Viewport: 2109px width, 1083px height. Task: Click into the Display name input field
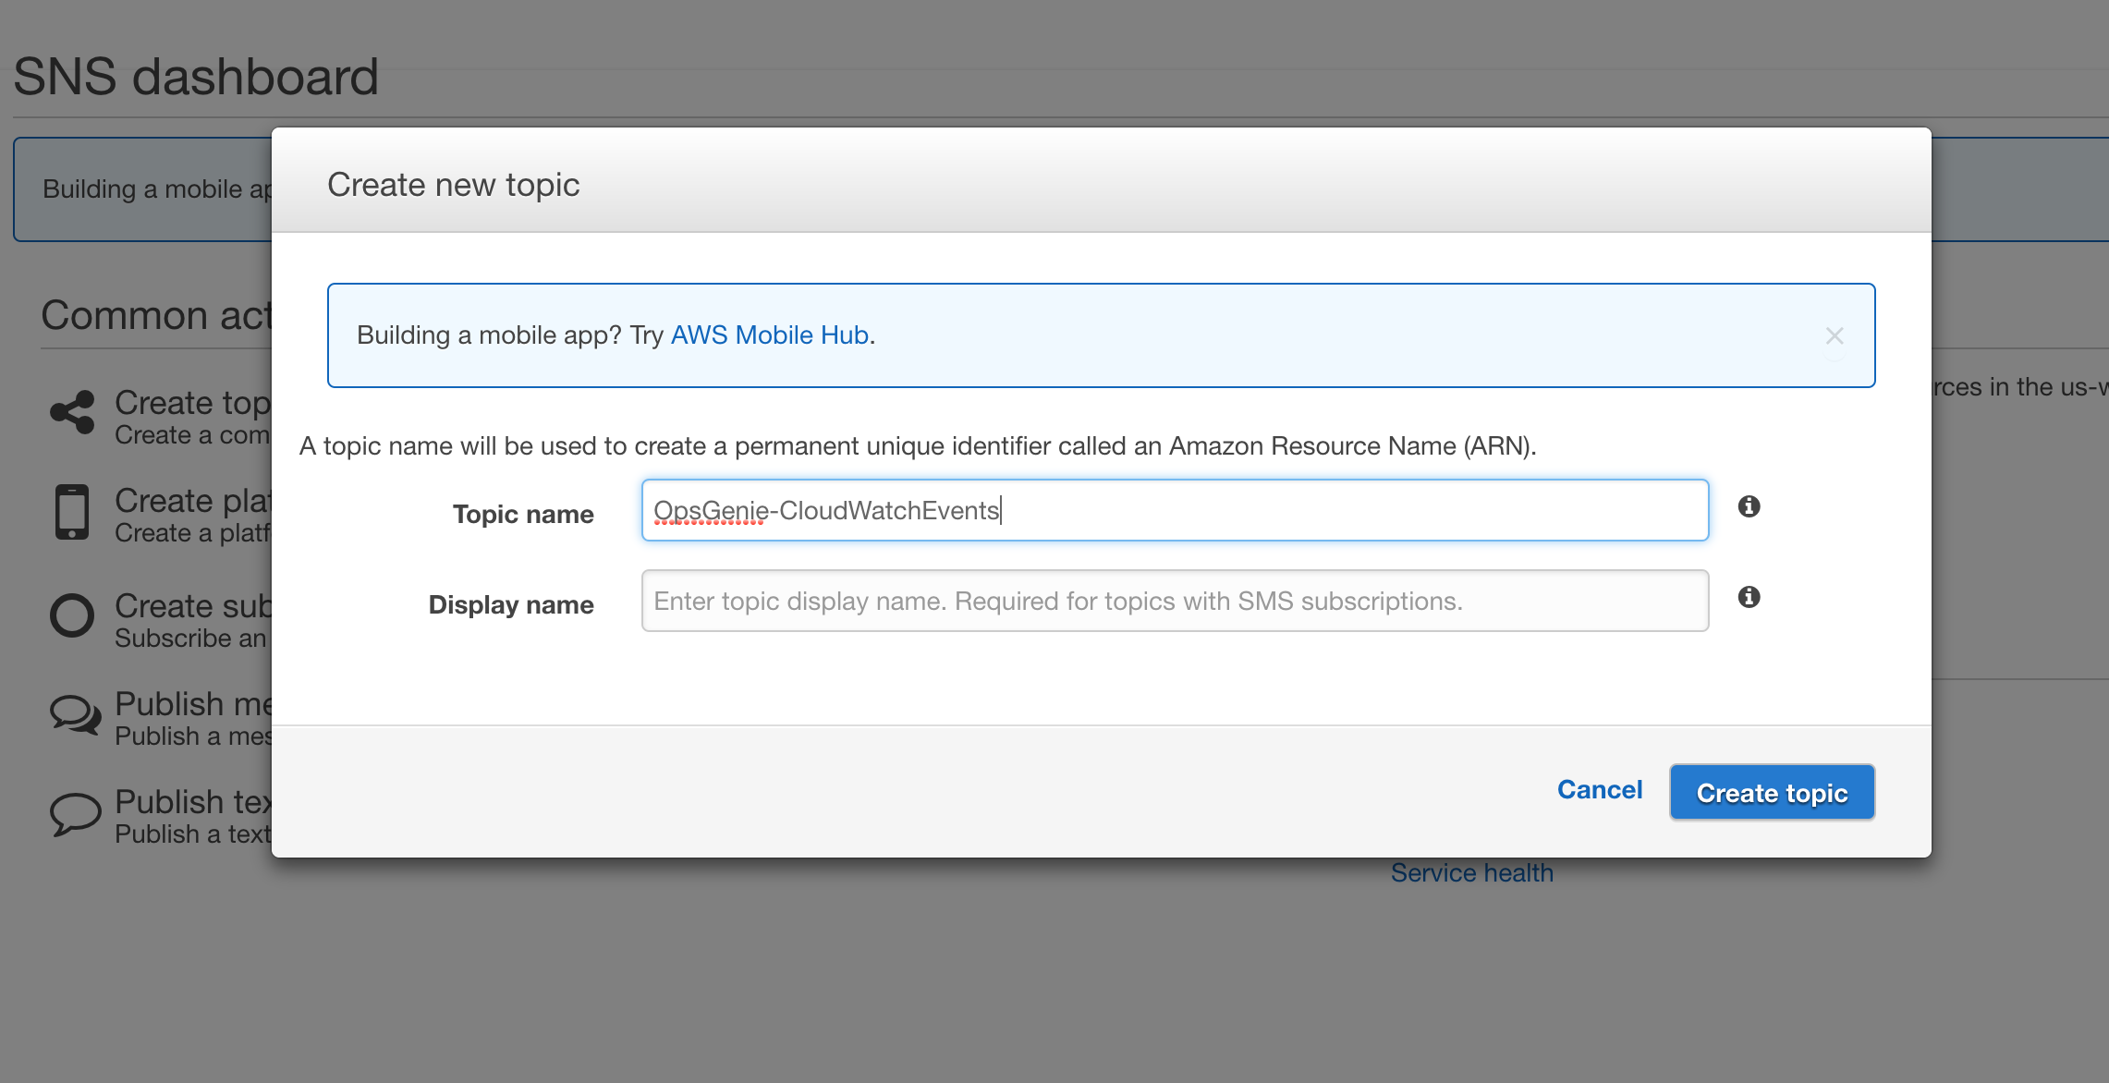(x=1174, y=601)
